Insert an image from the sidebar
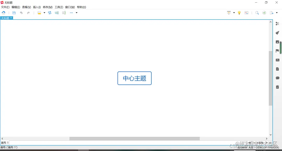The width and height of the screenshot is (282, 151). pyautogui.click(x=277, y=42)
